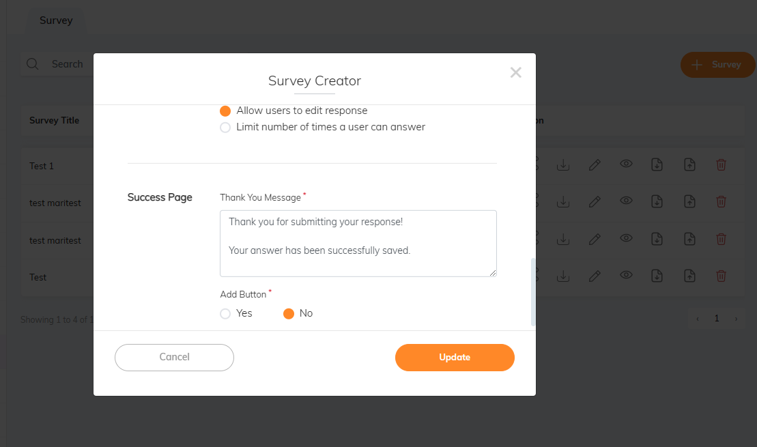The image size is (757, 447).
Task: Choose Yes for Add Button
Action: point(225,314)
